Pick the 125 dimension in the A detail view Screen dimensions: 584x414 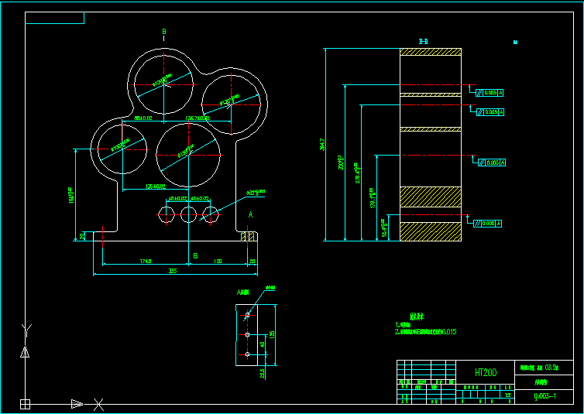[x=272, y=334]
